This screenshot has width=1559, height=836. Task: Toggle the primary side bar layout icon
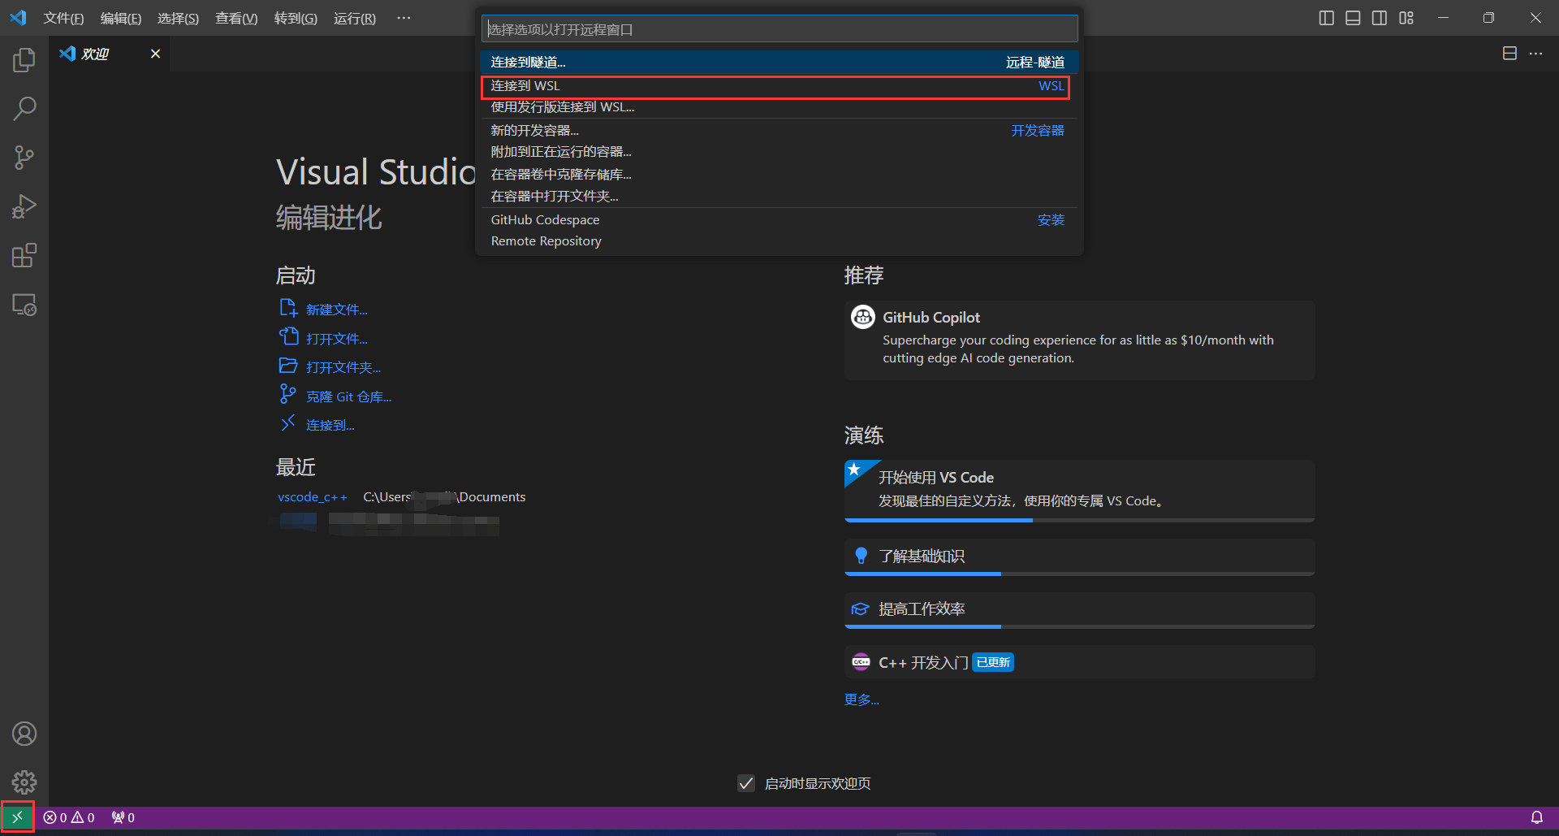pos(1327,18)
